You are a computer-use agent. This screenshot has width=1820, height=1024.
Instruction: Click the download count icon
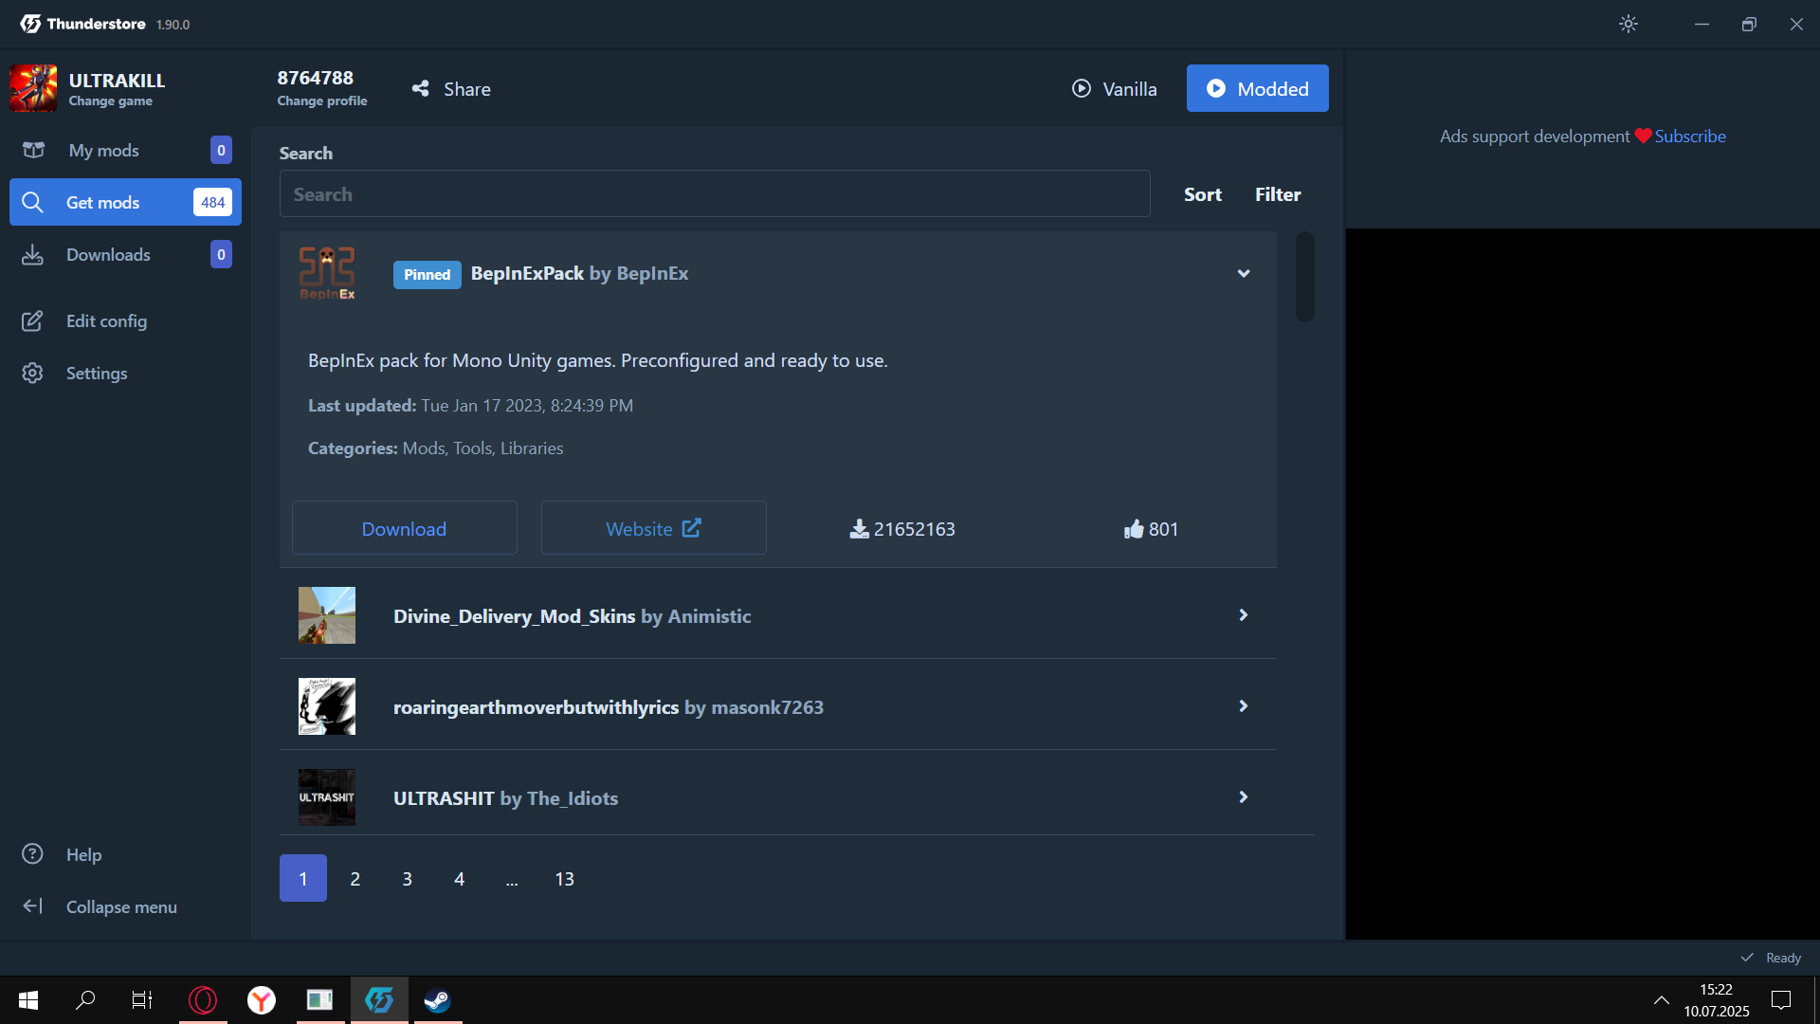click(859, 529)
